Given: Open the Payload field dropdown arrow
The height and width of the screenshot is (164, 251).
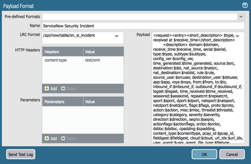Looking at the screenshot, I should (x=237, y=36).
